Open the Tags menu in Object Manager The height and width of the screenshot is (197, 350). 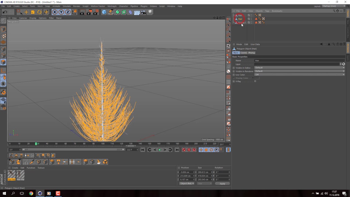pyautogui.click(x=267, y=11)
